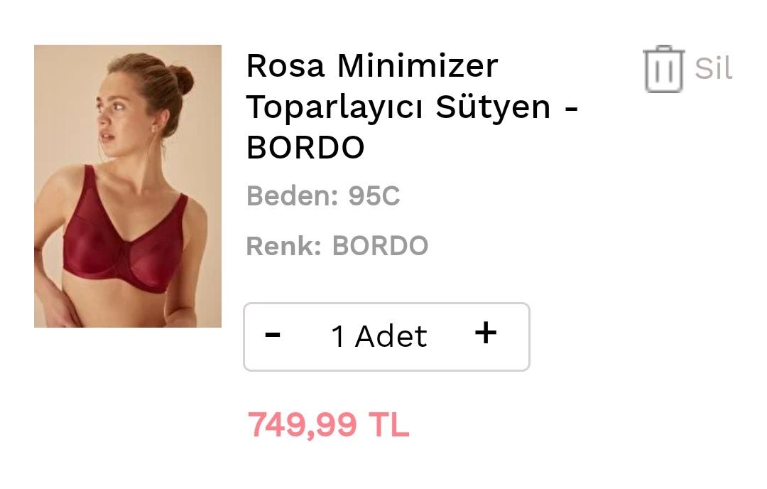The height and width of the screenshot is (489, 767).
Task: Click the 749,99 TL price
Action: pos(328,424)
